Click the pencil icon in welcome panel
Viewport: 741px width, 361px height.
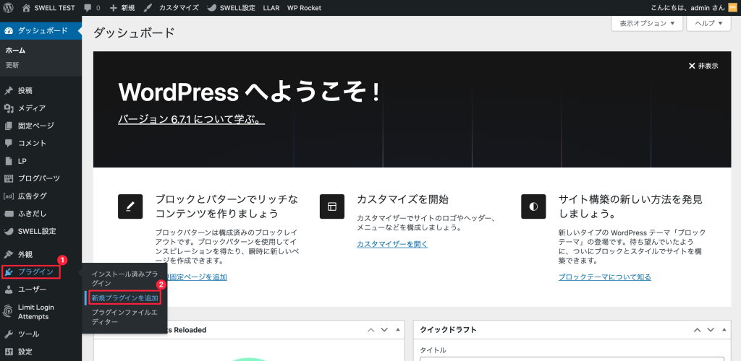130,206
